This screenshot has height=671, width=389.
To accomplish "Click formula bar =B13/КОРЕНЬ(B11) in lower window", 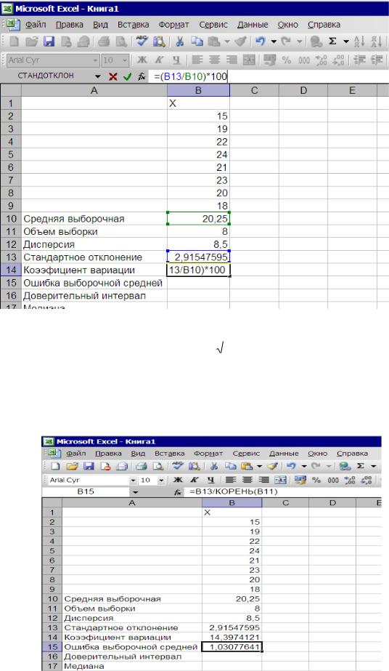I will click(234, 492).
